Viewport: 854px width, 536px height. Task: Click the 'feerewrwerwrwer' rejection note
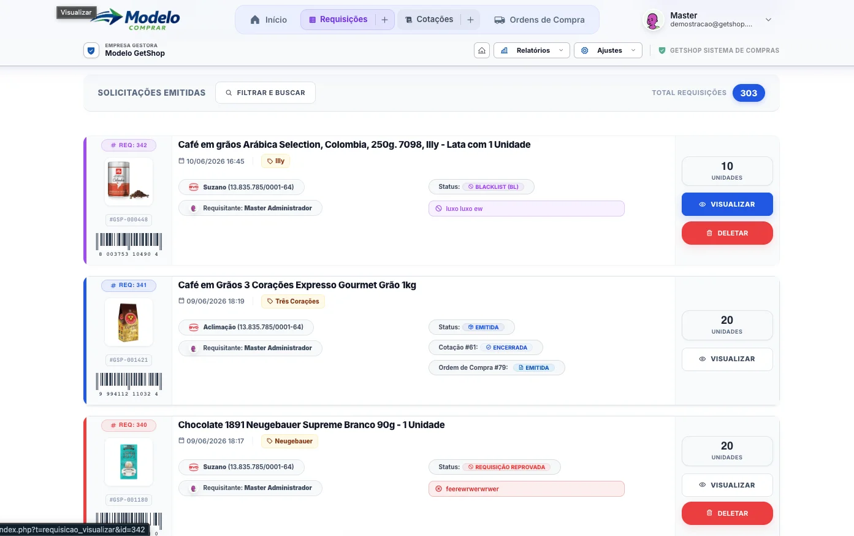click(x=527, y=489)
